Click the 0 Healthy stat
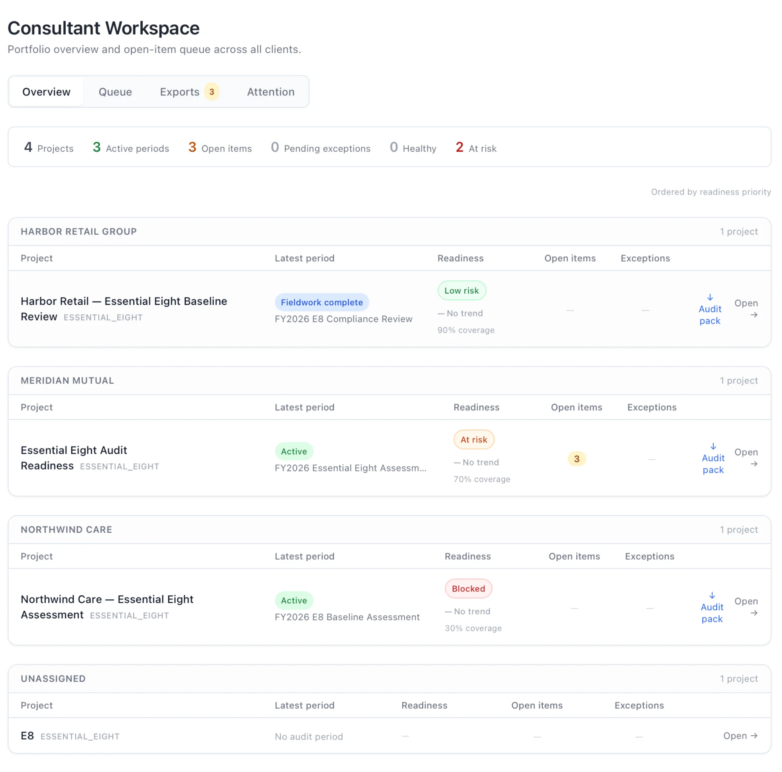The height and width of the screenshot is (772, 782). [413, 147]
